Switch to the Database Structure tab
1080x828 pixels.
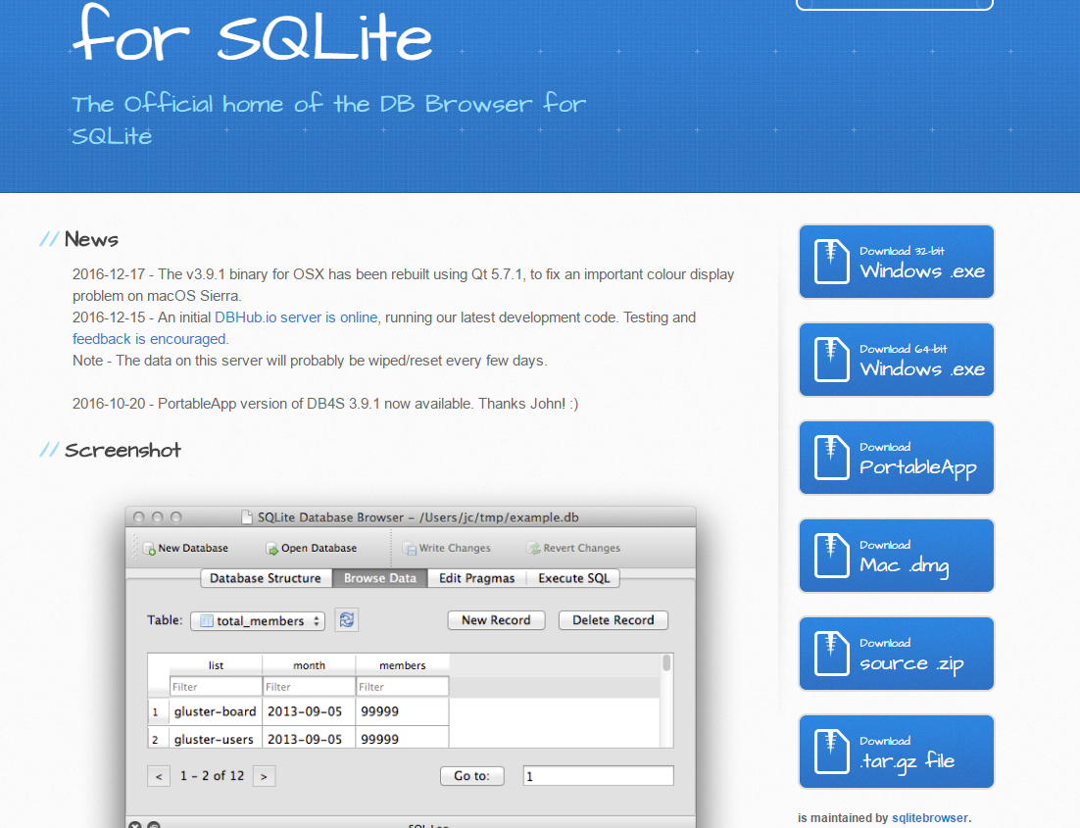(x=265, y=578)
